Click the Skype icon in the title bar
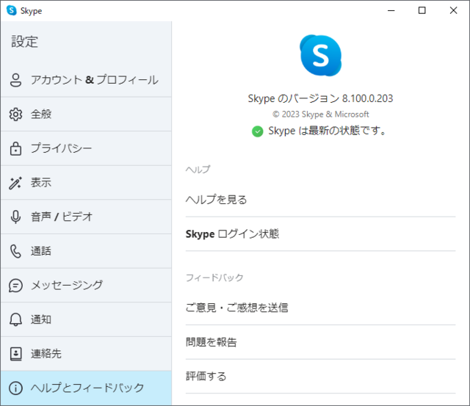 click(12, 10)
